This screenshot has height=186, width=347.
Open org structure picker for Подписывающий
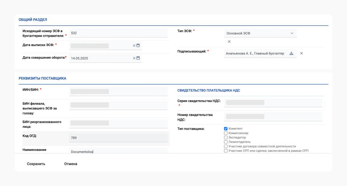[291, 53]
